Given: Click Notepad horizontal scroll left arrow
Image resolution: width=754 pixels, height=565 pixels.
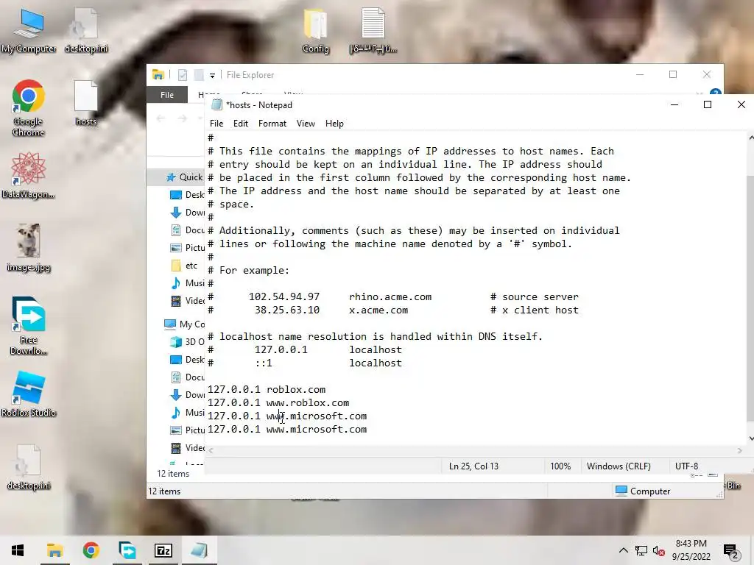Looking at the screenshot, I should point(211,451).
